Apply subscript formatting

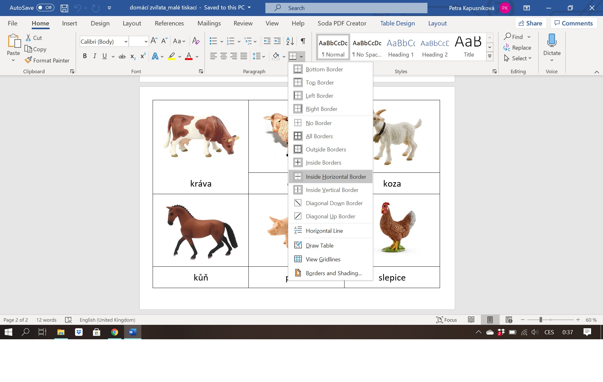[x=133, y=56]
